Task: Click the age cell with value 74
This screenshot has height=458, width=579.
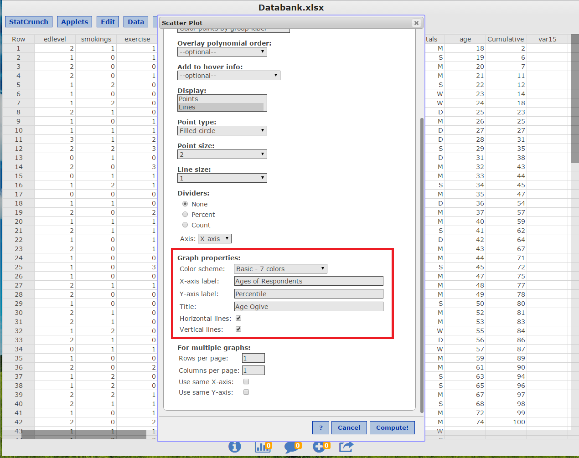Action: point(465,422)
